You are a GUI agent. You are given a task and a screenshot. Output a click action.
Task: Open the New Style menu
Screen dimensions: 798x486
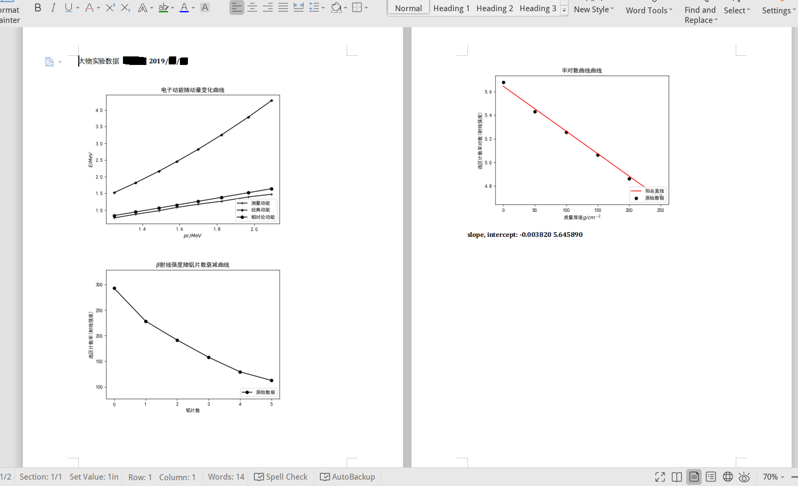(x=594, y=10)
